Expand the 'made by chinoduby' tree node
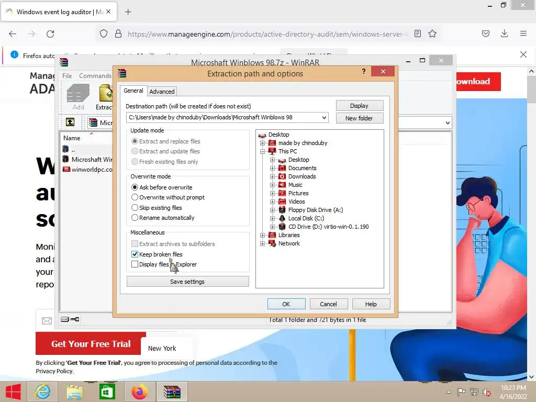Viewport: 536px width, 402px height. click(x=263, y=143)
